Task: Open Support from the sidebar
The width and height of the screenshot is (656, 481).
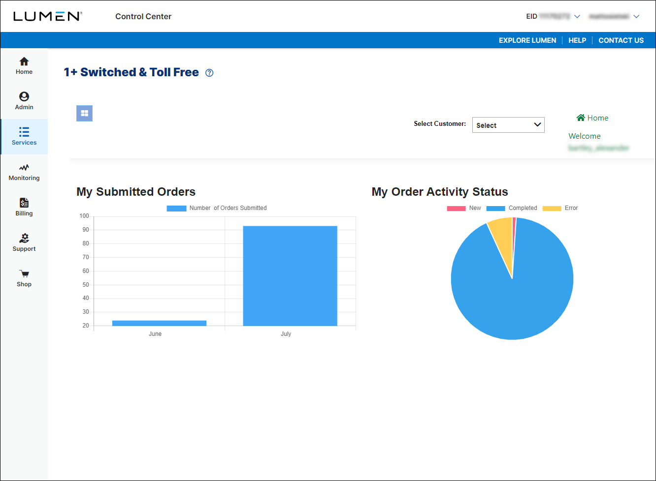Action: coord(24,243)
